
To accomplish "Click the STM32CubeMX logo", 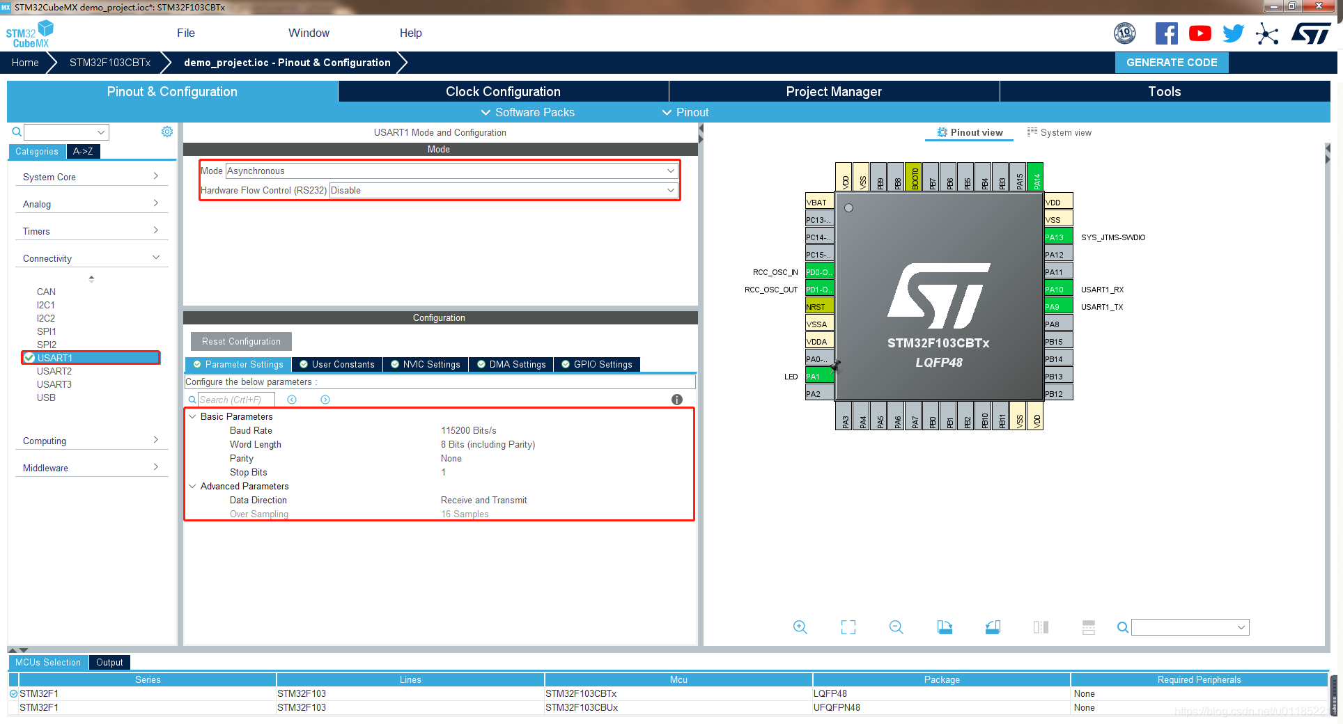I will pyautogui.click(x=30, y=34).
